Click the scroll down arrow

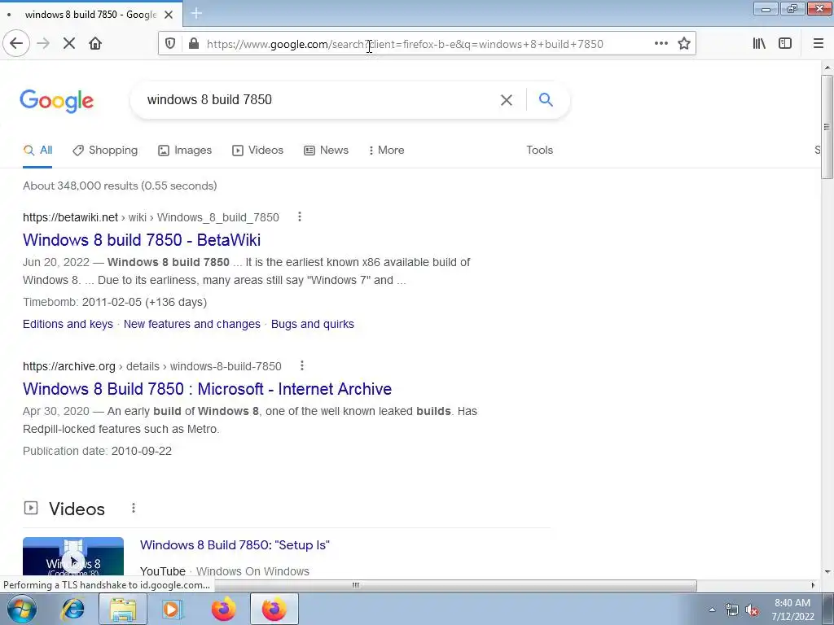point(827,572)
